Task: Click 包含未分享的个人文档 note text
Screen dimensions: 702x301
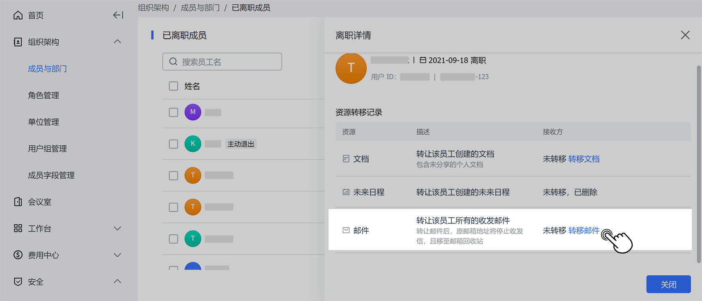Action: point(449,165)
